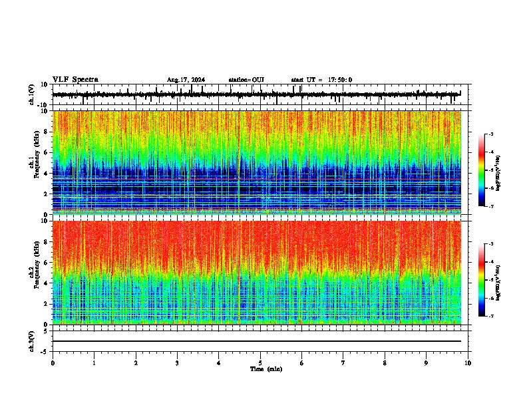Click the ch.2 colorbar log(PSD) label
The image size is (527, 407).
pos(498,283)
